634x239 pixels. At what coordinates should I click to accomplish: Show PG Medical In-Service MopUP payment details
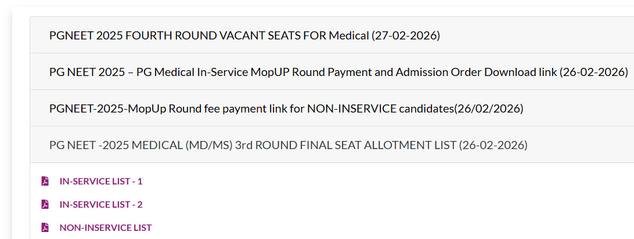click(x=338, y=72)
